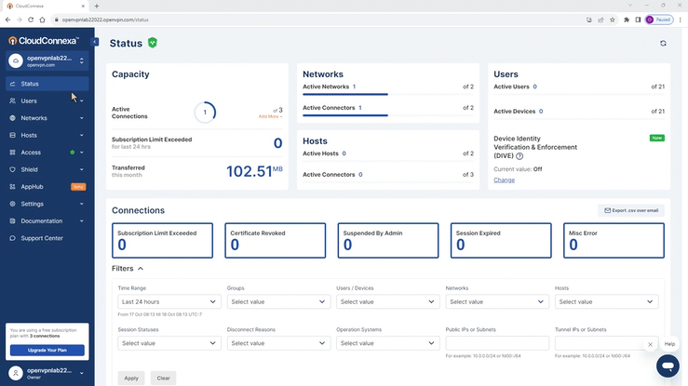Open Support Center in sidebar
Viewport: 688px width, 386px height.
pyautogui.click(x=42, y=238)
